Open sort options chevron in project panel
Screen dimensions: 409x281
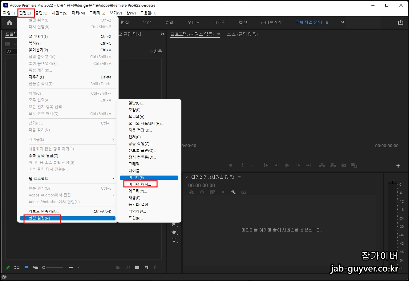pos(78,267)
